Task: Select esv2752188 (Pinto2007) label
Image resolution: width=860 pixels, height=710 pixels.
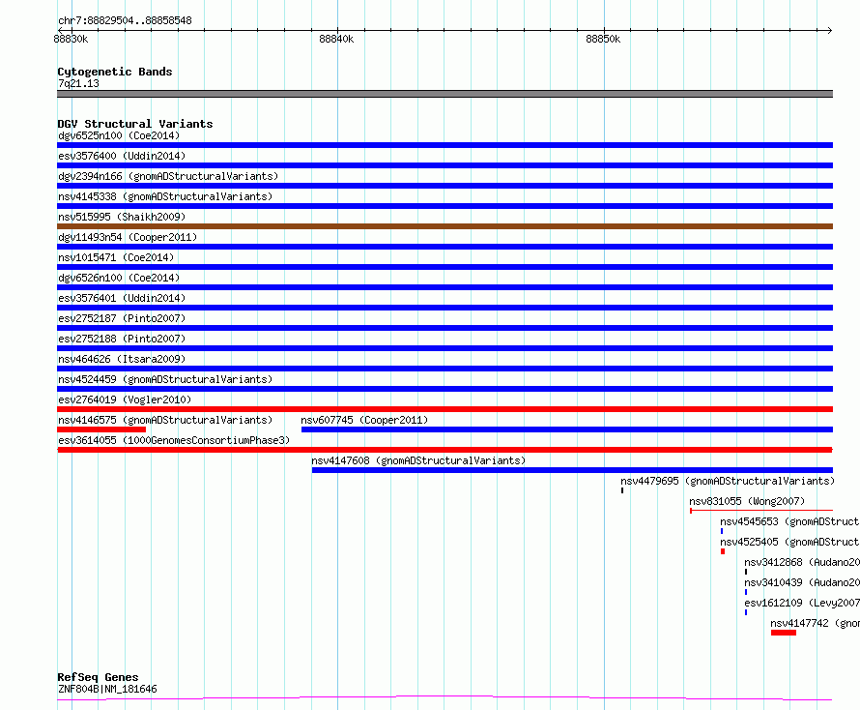Action: (x=122, y=339)
